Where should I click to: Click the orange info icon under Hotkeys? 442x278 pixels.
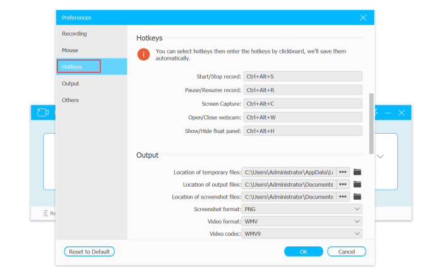click(x=144, y=54)
